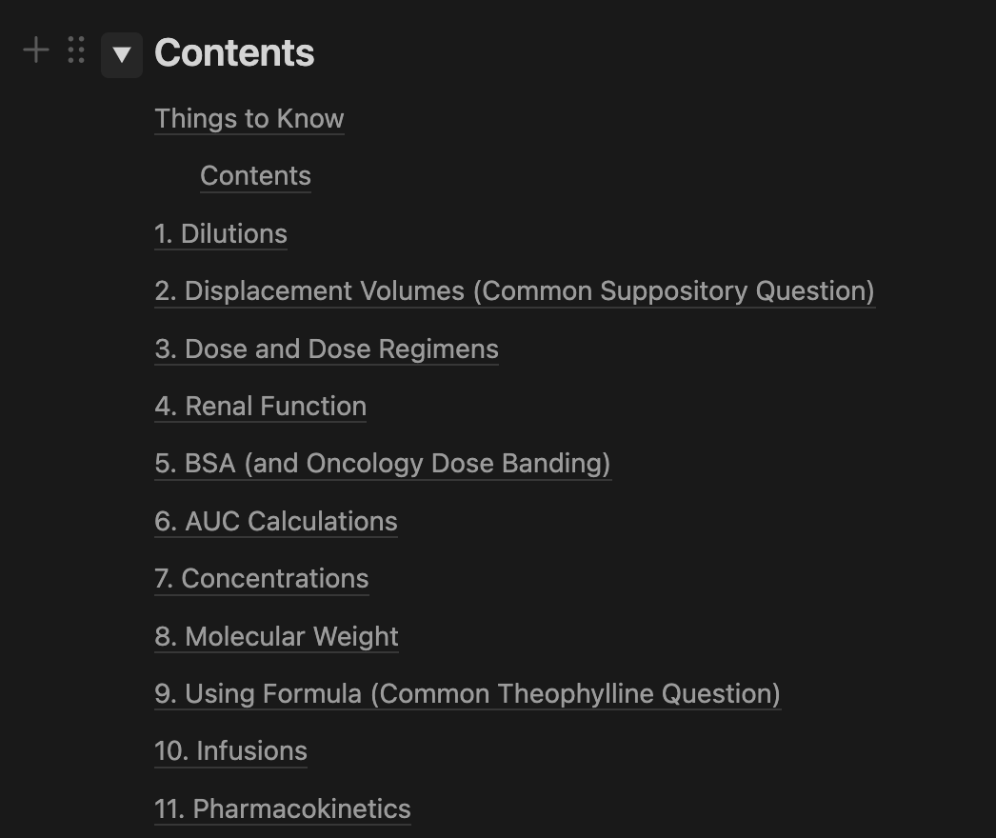Click the 'Common Suppository Question' text
Screen dimensions: 996x838
[x=673, y=291]
